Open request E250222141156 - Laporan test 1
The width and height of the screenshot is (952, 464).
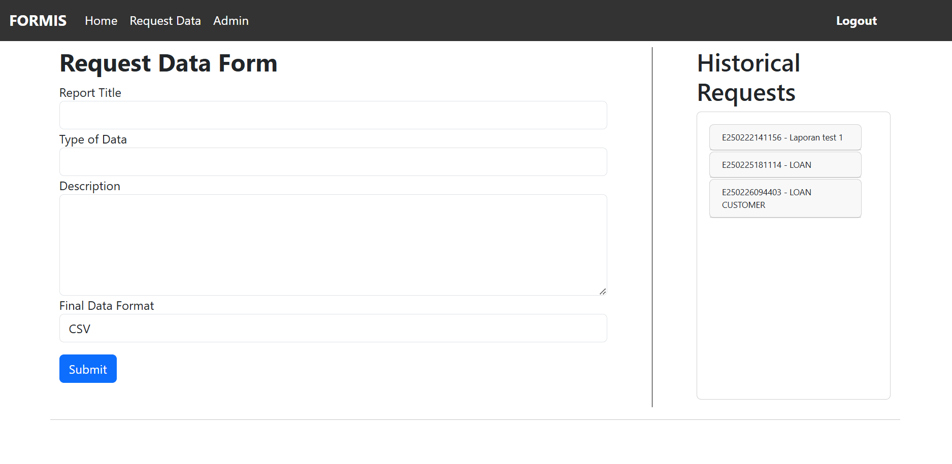point(784,137)
